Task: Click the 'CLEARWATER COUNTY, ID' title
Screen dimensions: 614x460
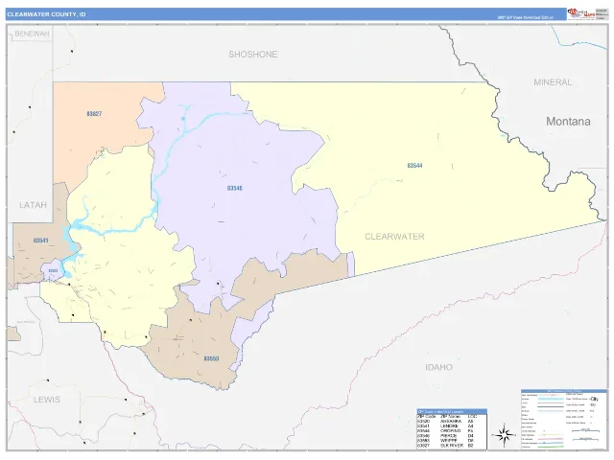Action: [47, 14]
